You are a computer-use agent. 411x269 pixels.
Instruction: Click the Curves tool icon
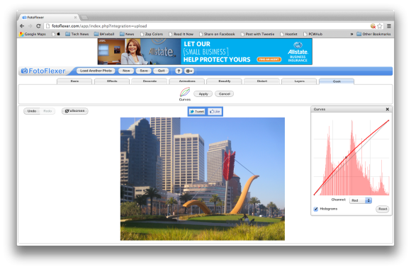tap(185, 93)
